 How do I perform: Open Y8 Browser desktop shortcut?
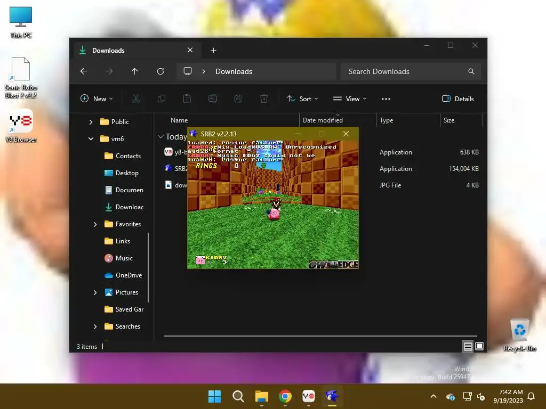click(21, 126)
